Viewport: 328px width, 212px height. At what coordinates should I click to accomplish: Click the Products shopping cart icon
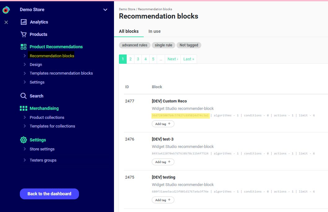(24, 34)
